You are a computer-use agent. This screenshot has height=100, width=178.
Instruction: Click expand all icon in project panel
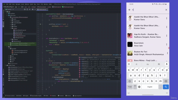[27, 9]
